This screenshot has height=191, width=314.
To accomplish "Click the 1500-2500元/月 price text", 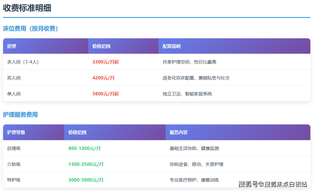I will point(86,164).
